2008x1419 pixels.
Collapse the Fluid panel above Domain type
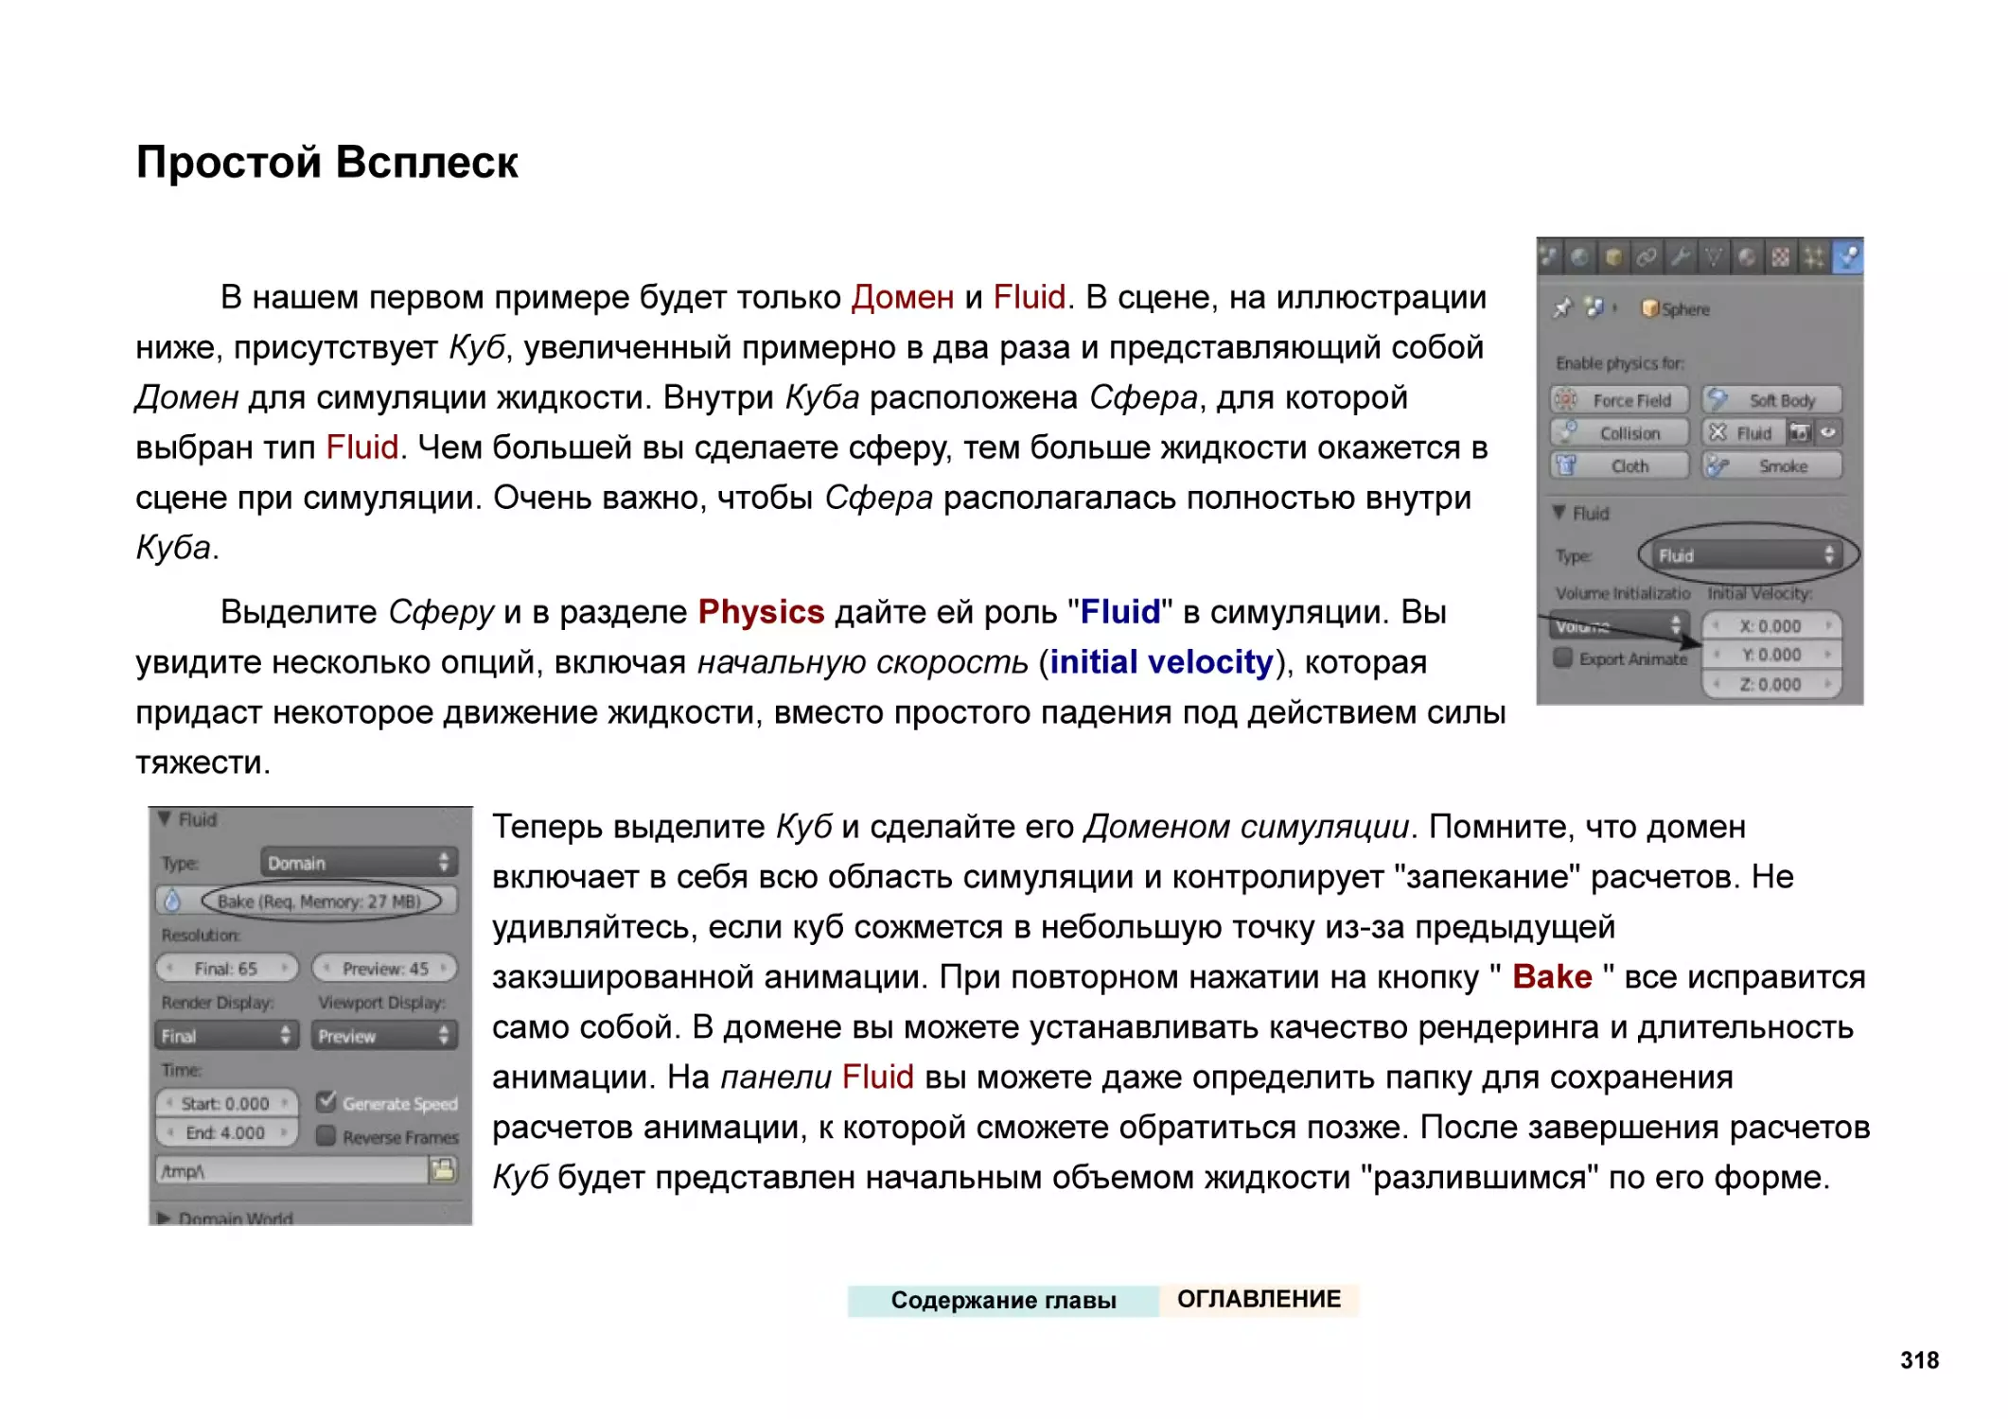tap(166, 819)
